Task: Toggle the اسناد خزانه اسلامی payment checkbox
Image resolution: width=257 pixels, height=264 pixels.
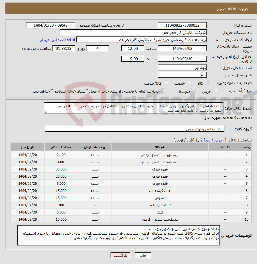Action: (x=163, y=91)
